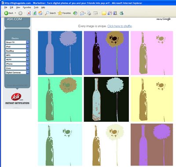176x167 pixels.
Task: Select the black background bottle image
Action: pyautogui.click(x=106, y=99)
